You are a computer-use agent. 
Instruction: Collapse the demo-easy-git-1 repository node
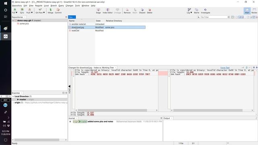[x=13, y=21]
